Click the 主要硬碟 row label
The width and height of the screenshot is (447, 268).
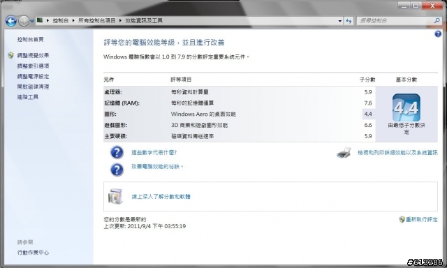point(116,136)
